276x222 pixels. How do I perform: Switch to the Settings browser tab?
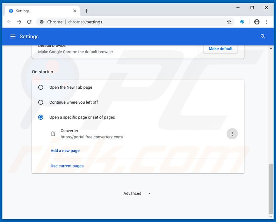point(42,11)
